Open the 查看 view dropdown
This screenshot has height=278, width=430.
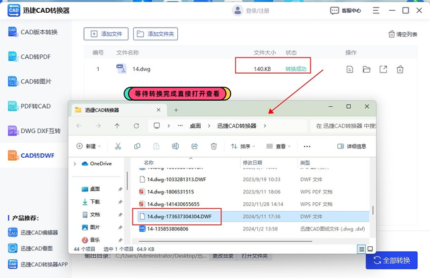278,146
